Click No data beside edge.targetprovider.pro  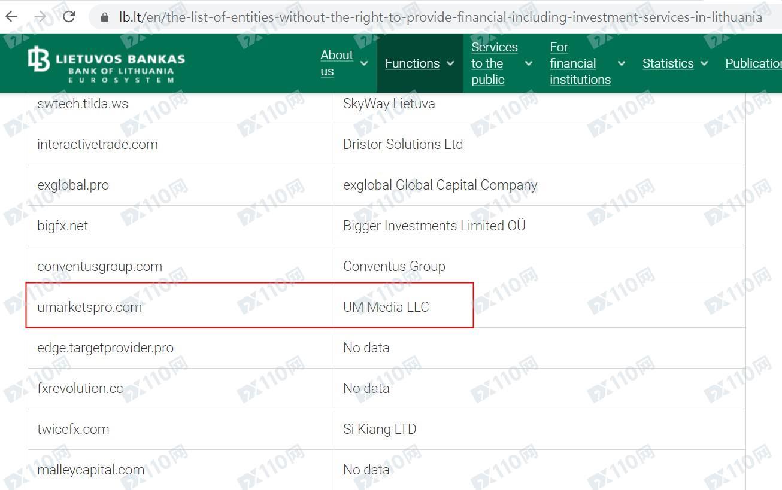click(539, 348)
